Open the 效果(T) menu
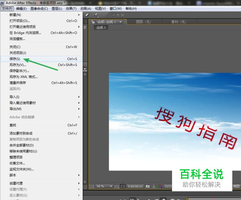 click(71, 9)
